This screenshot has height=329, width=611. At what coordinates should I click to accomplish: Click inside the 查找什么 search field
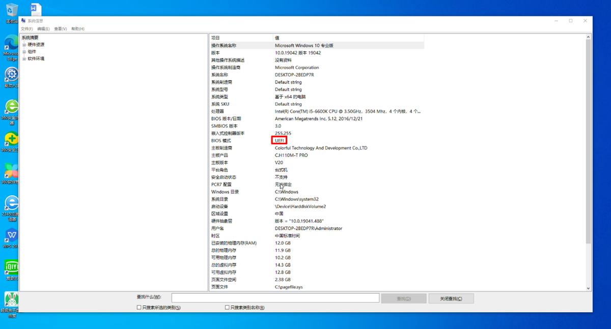click(x=275, y=297)
